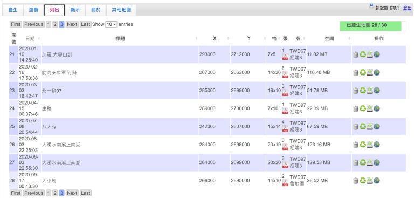
Task: Click the PDF icon for 67.59 MB map
Action: pos(285,128)
